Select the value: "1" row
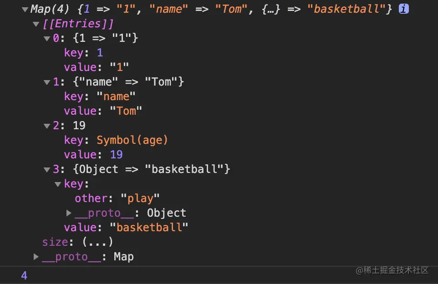 tap(97, 67)
